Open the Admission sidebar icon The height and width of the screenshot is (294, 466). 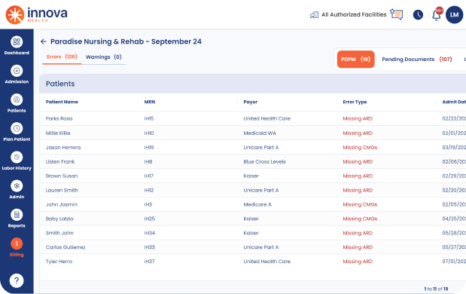[17, 71]
